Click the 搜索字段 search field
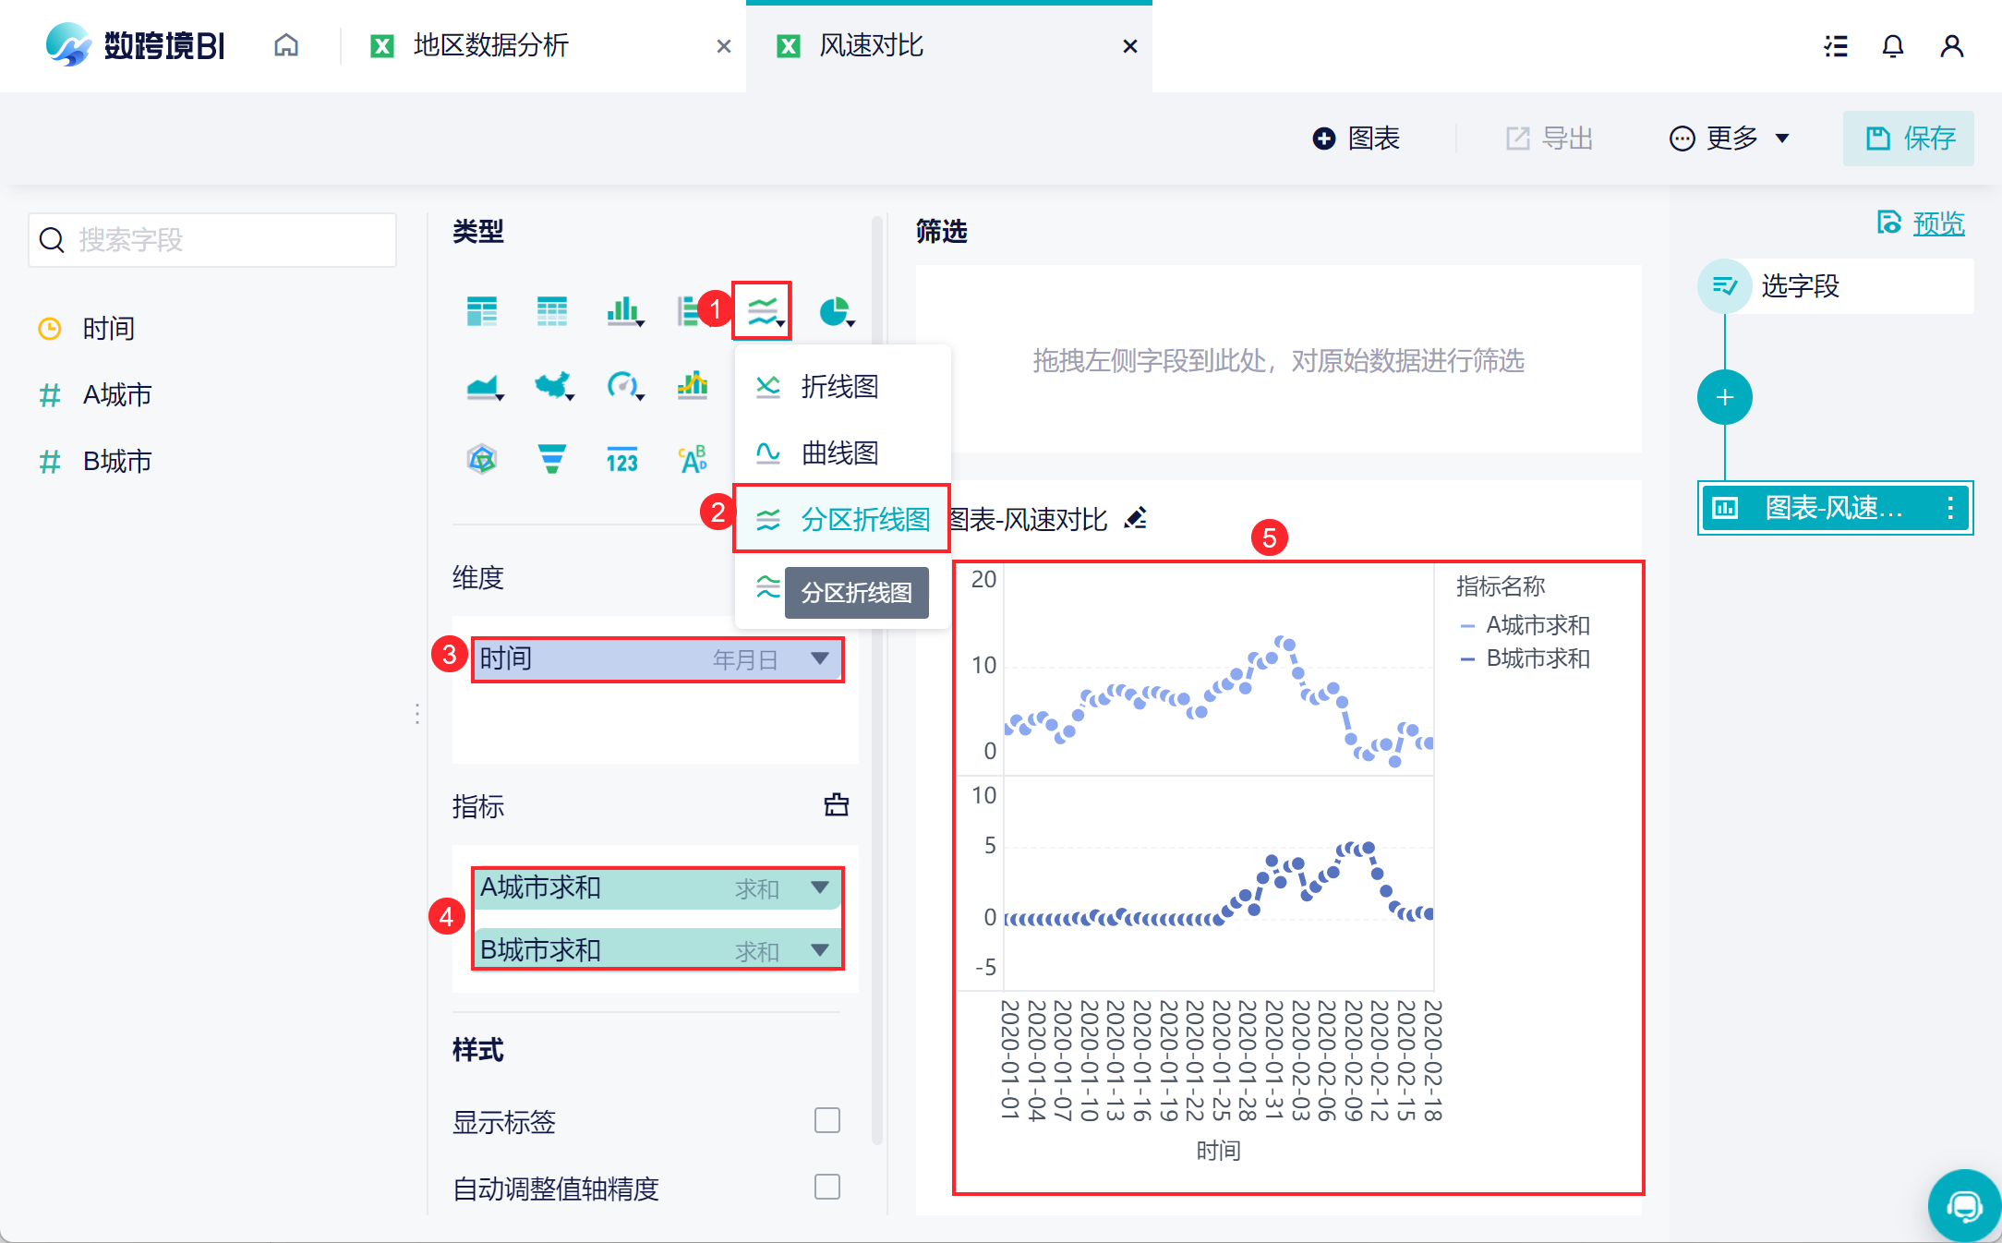This screenshot has height=1243, width=2002. point(212,240)
